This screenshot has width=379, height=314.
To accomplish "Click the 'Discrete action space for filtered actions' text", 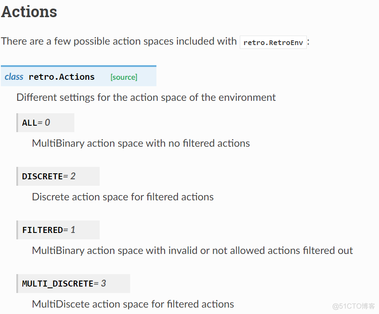I will (123, 197).
